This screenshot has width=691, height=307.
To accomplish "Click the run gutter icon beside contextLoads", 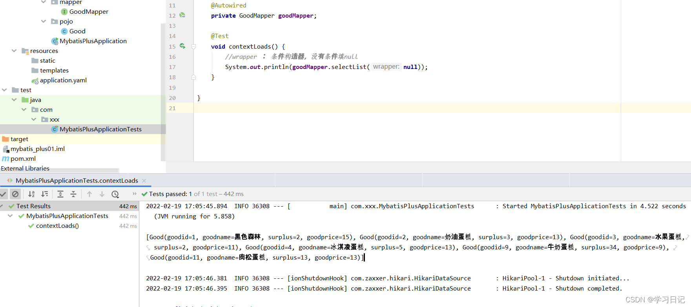I will click(182, 46).
